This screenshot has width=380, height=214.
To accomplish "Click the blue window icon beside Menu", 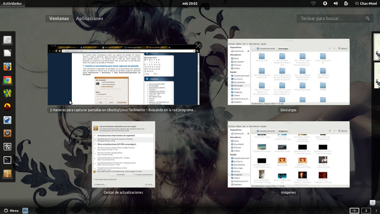I will [x=25, y=211].
